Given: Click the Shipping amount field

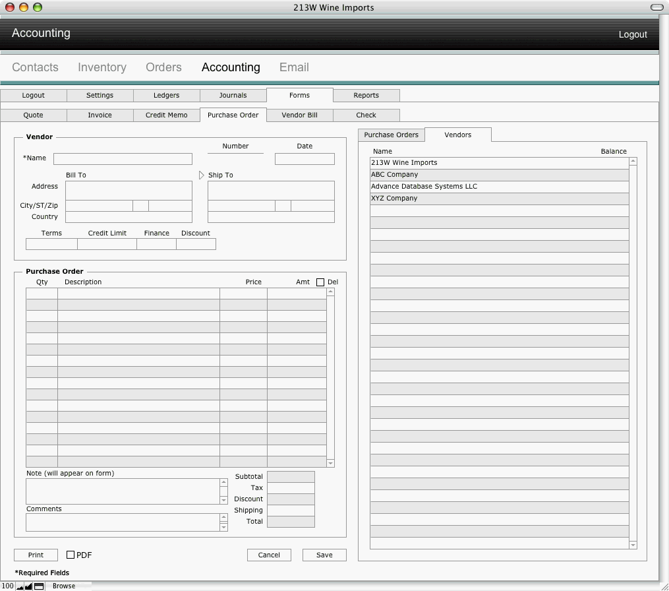Looking at the screenshot, I should tap(291, 511).
